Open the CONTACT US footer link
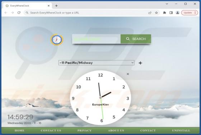This screenshot has width=201, height=135. [51, 131]
